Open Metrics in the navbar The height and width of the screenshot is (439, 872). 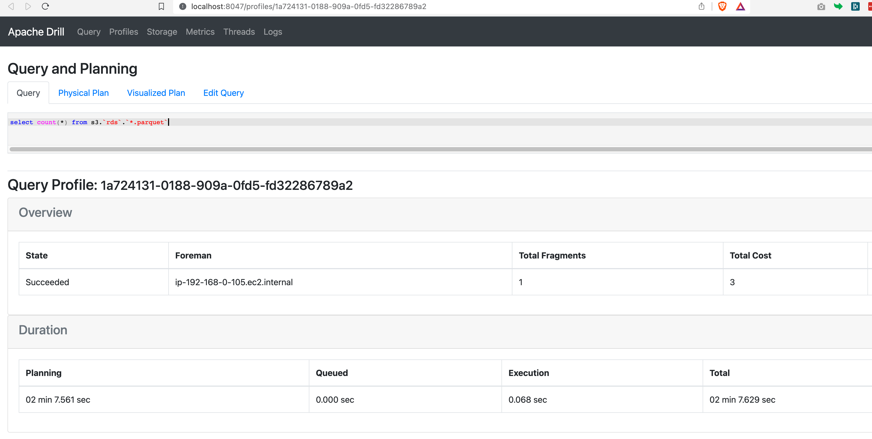coord(200,32)
